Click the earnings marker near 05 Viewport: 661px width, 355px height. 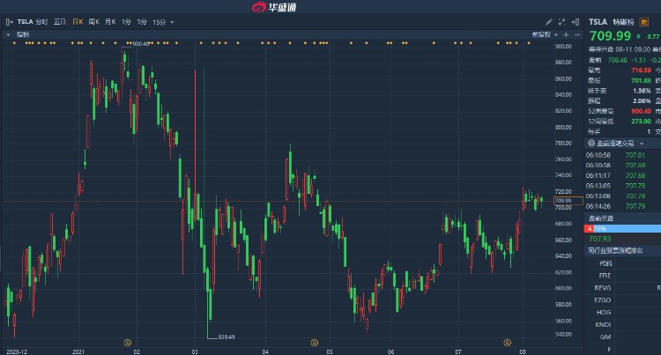point(314,343)
